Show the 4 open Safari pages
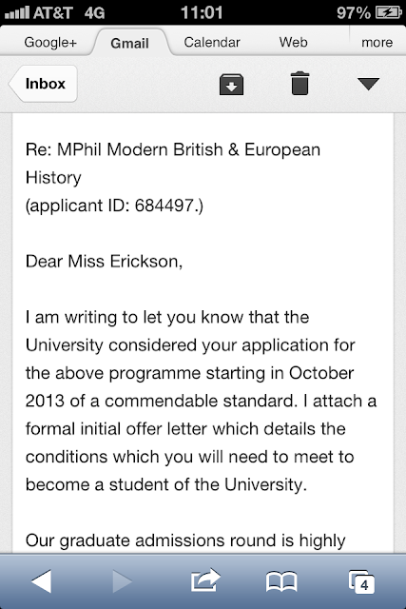The width and height of the screenshot is (406, 609). click(x=361, y=581)
